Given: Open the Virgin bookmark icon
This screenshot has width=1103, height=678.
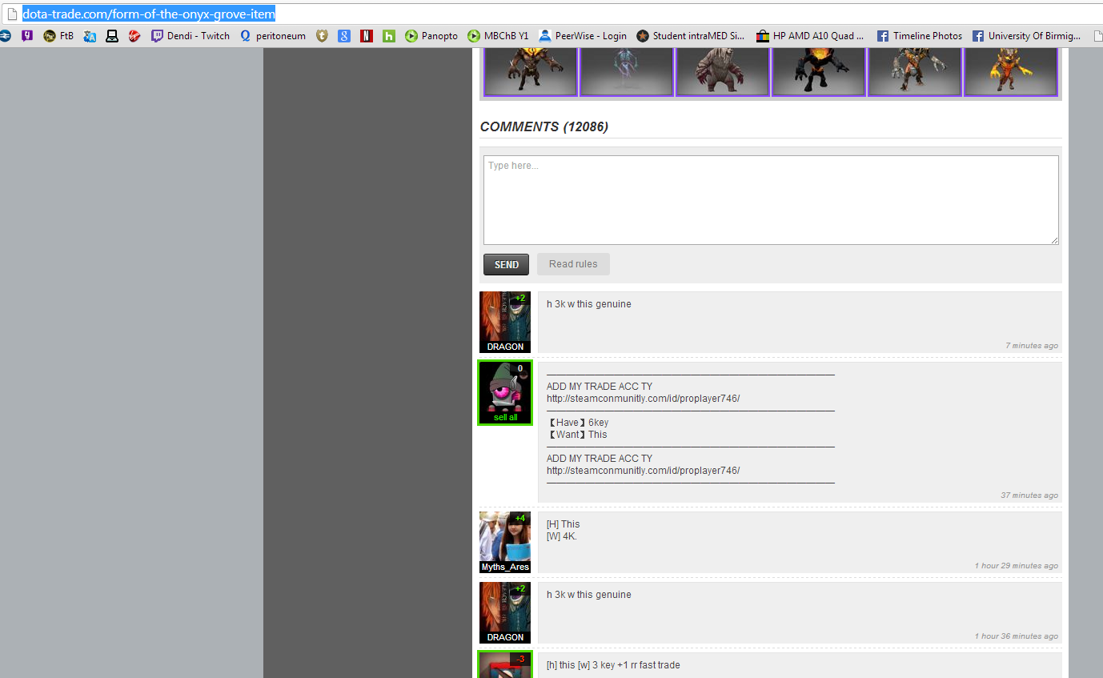Looking at the screenshot, I should (134, 36).
